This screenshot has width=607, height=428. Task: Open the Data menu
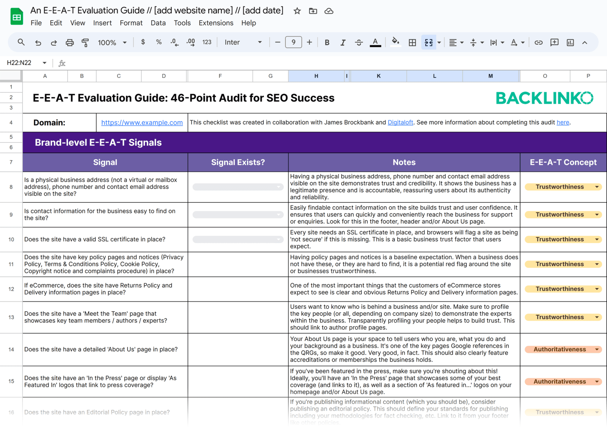click(158, 23)
